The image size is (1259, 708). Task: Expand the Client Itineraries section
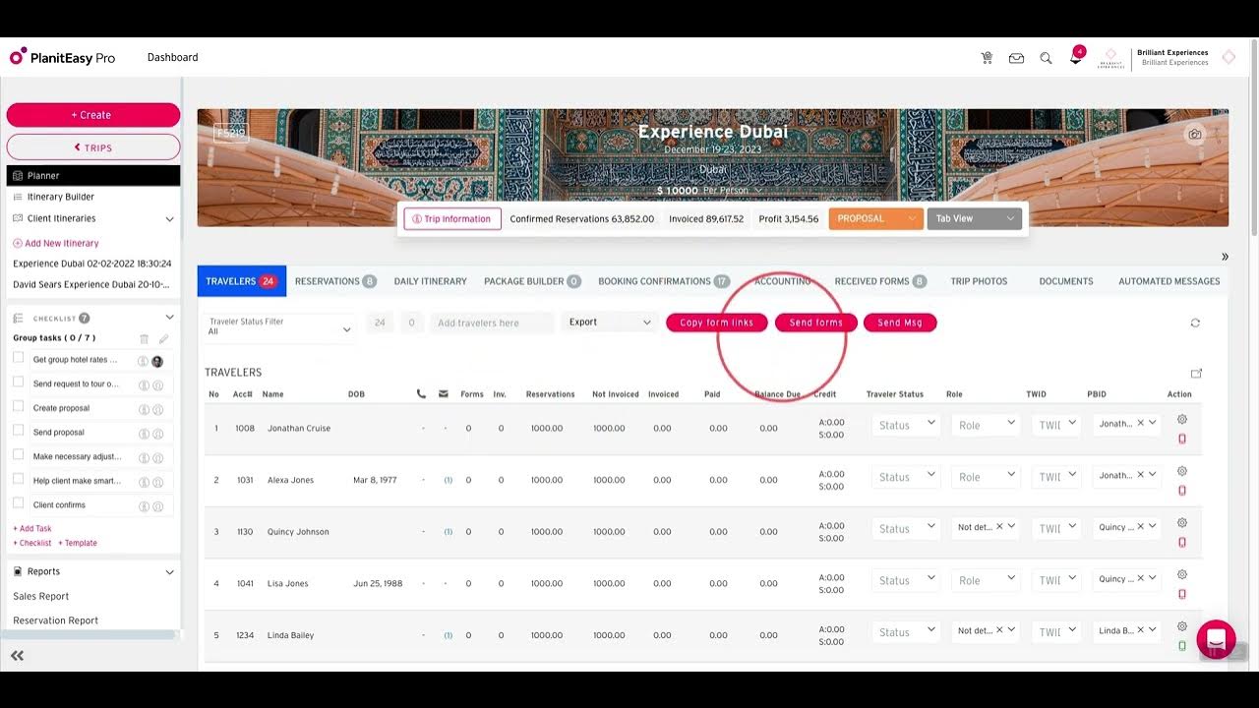click(x=169, y=219)
